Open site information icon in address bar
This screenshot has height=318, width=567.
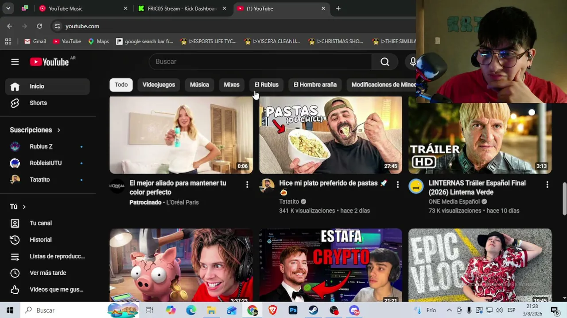click(x=57, y=26)
